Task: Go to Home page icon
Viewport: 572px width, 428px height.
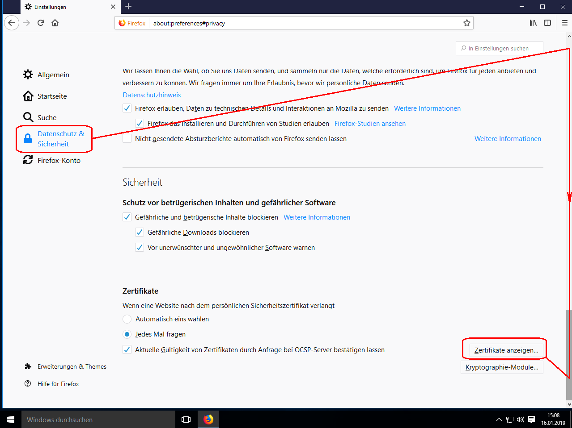Action: click(x=55, y=23)
